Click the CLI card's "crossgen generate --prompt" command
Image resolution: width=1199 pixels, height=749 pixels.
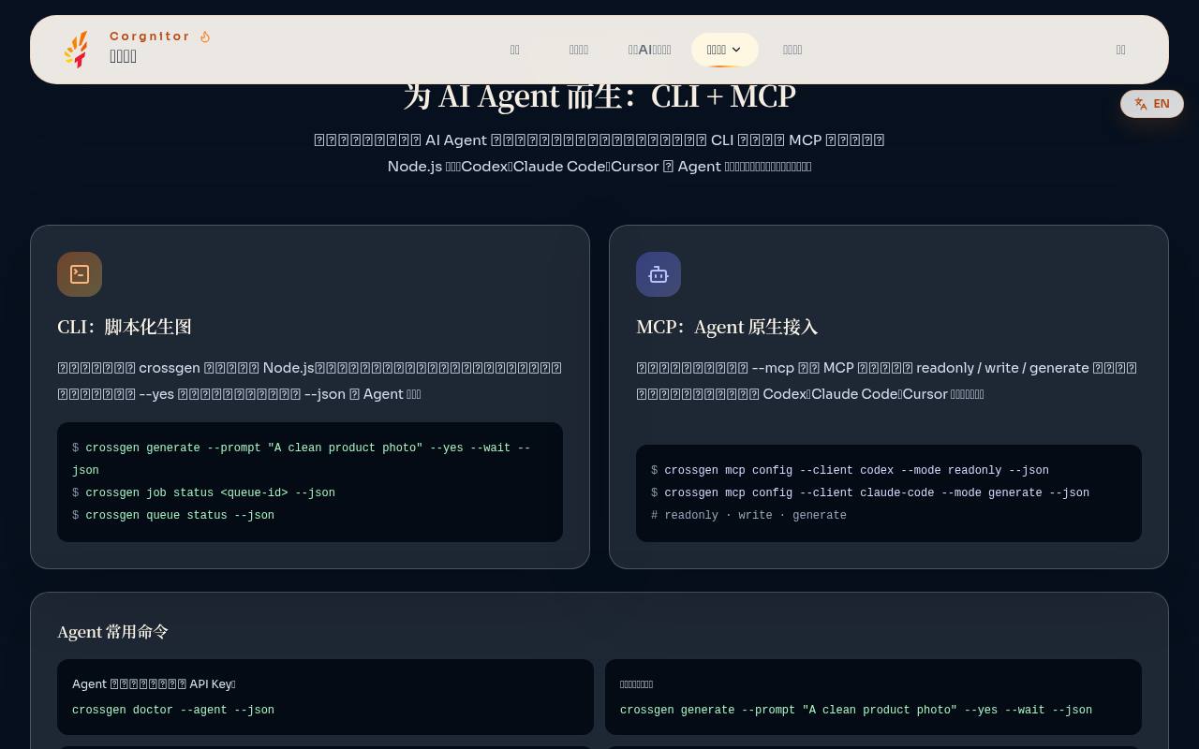[302, 459]
